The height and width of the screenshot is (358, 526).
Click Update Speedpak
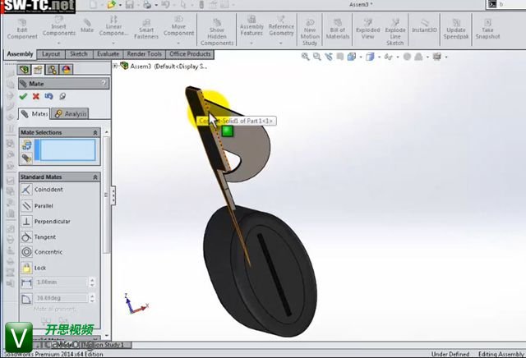[x=456, y=30]
